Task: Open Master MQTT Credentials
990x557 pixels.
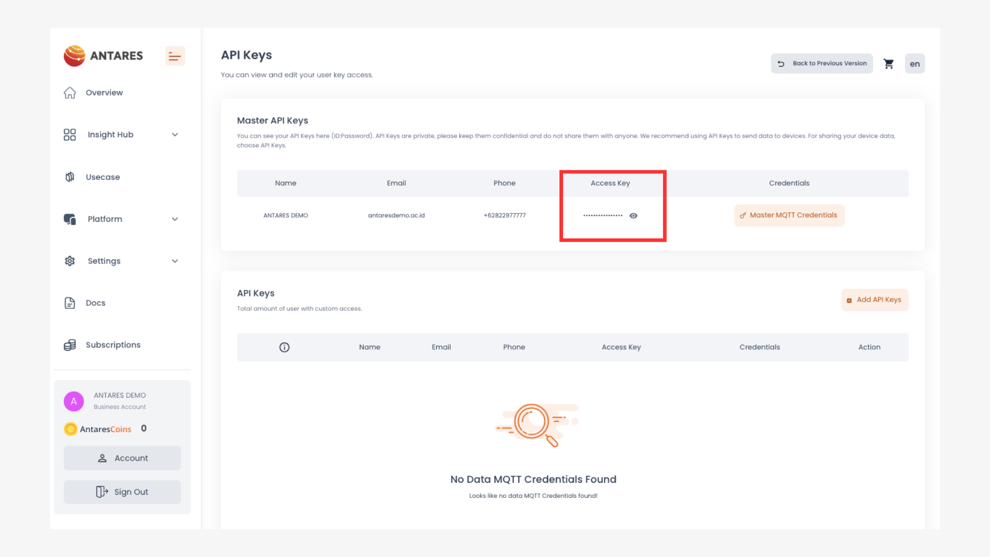Action: coord(789,216)
